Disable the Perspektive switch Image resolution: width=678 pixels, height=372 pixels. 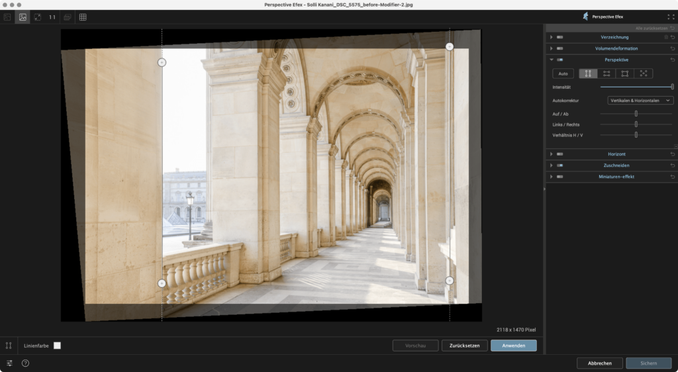click(x=560, y=60)
